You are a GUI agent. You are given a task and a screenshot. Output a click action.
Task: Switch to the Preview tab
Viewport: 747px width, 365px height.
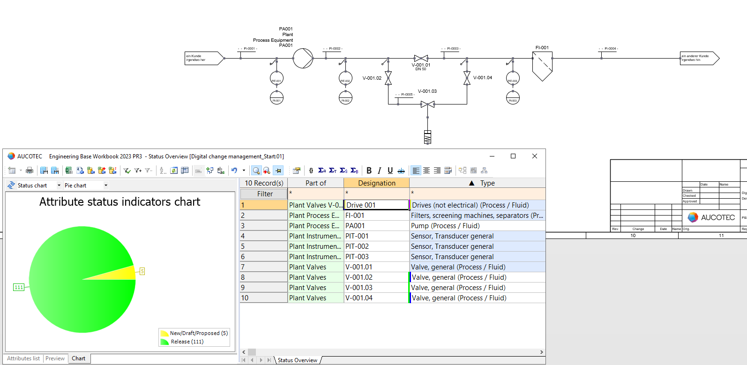(x=55, y=358)
